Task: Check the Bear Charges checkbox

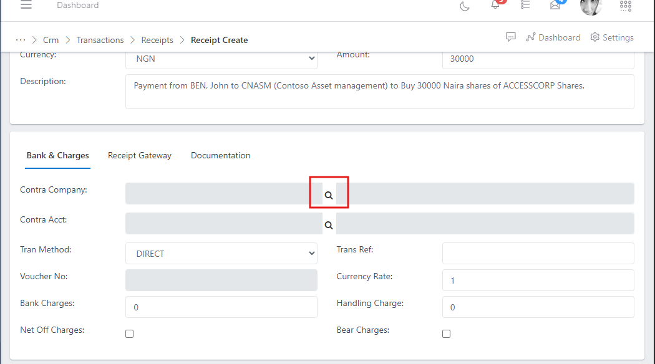Action: (x=446, y=333)
